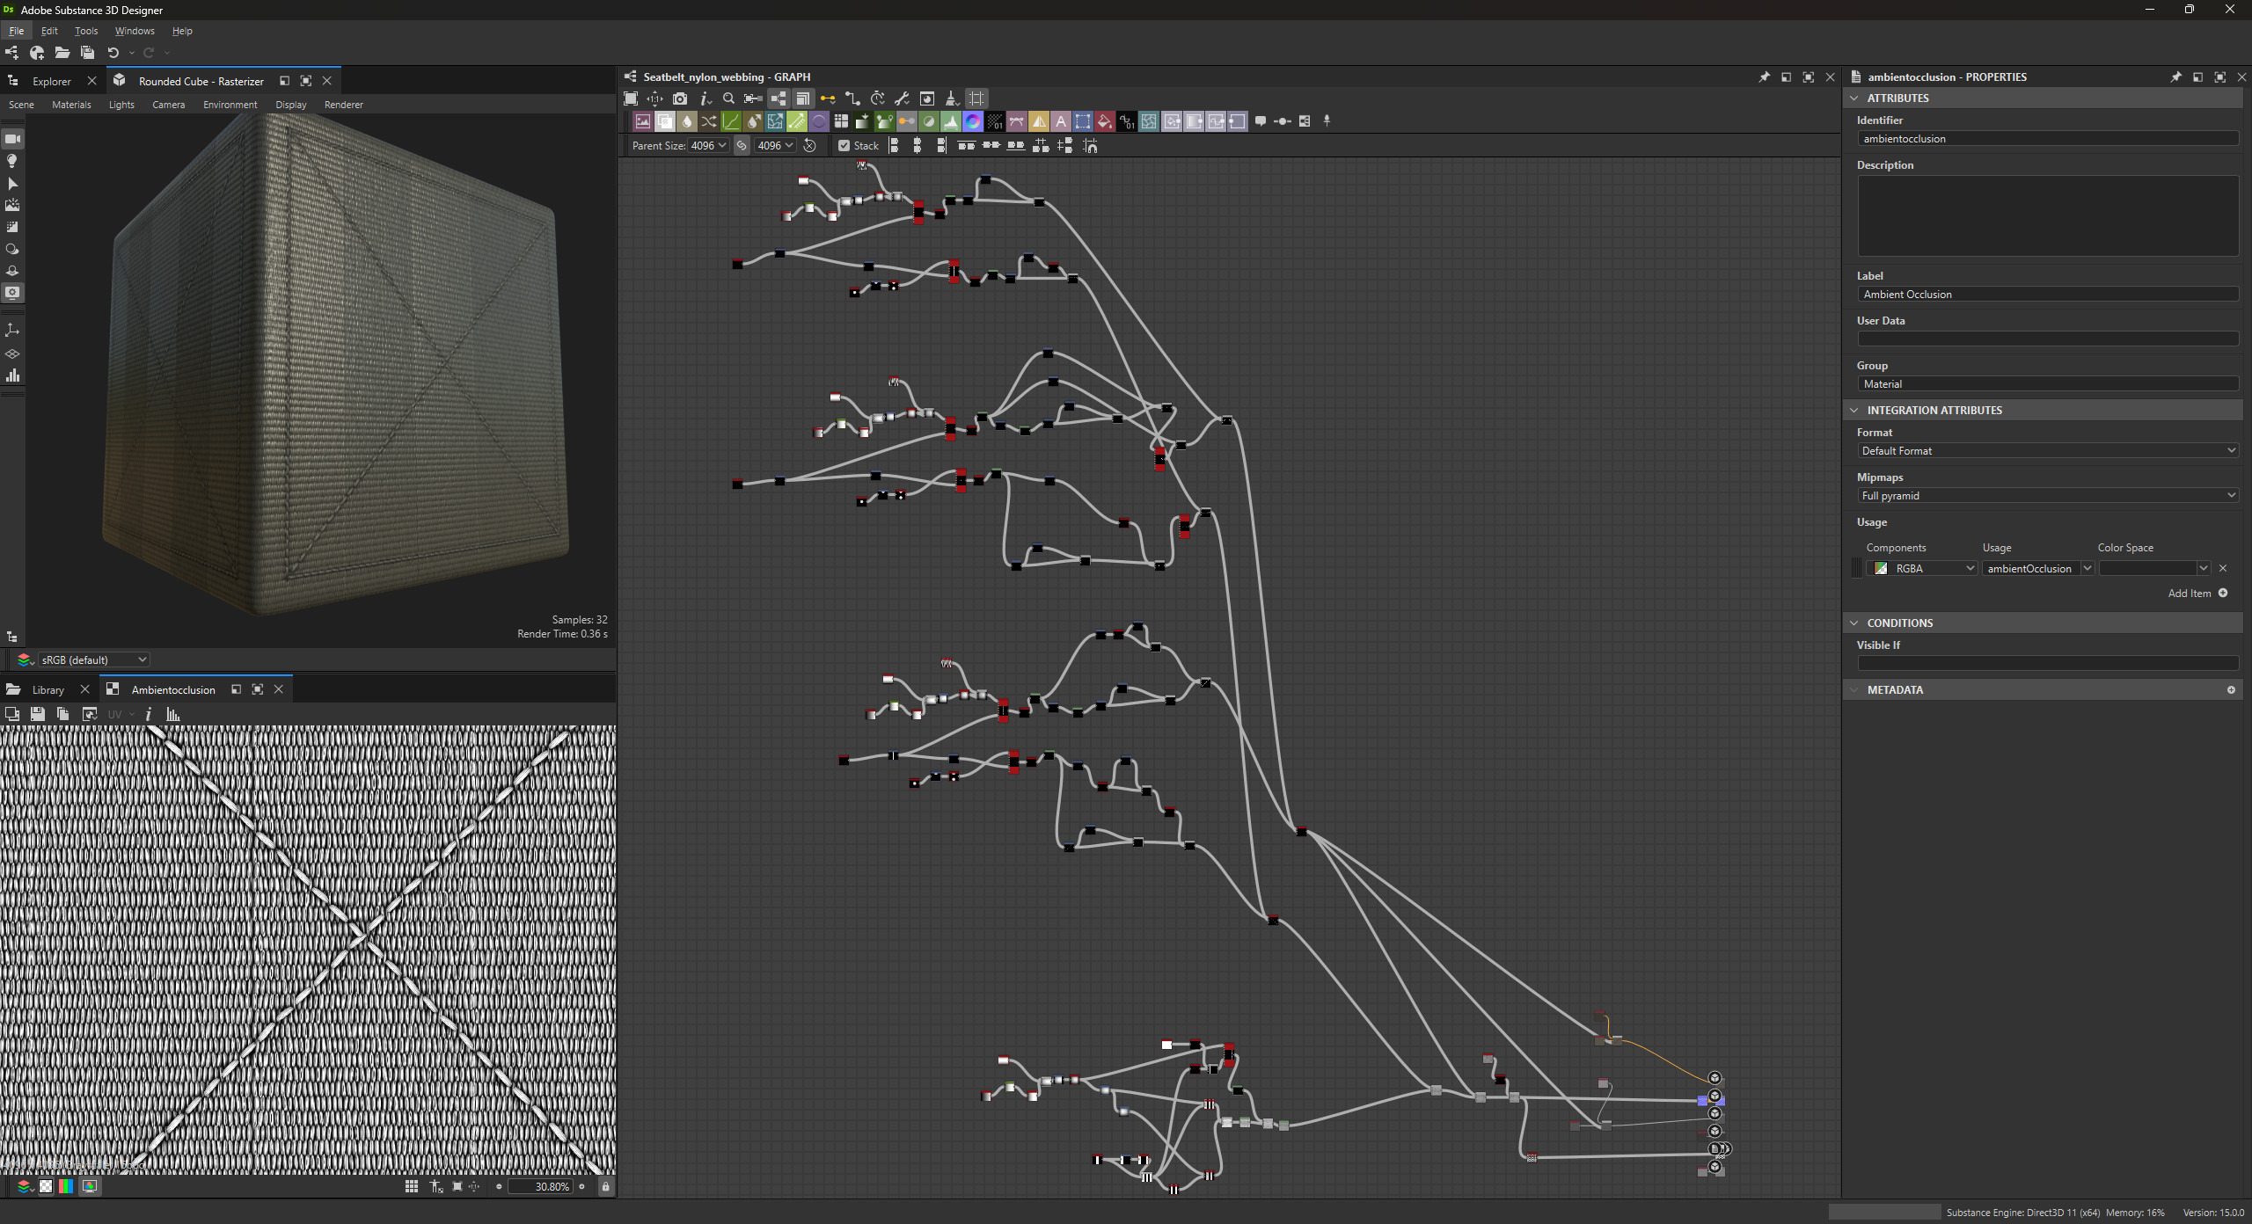Screen dimensions: 2252x1224
Task: Open the Tools menu
Action: pyautogui.click(x=86, y=31)
